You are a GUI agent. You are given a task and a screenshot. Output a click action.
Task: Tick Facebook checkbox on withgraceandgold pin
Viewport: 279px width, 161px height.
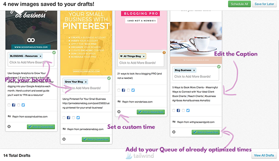[x=174, y=110]
